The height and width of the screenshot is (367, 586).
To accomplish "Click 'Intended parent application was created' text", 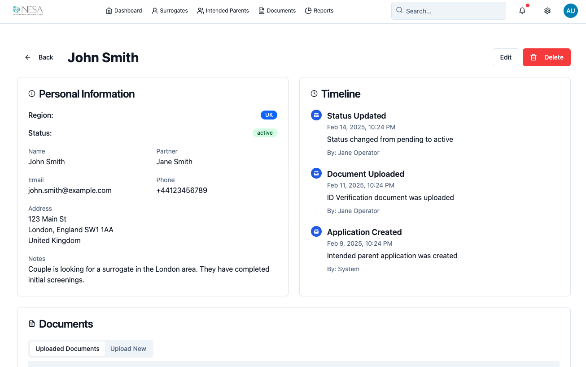I will (392, 256).
